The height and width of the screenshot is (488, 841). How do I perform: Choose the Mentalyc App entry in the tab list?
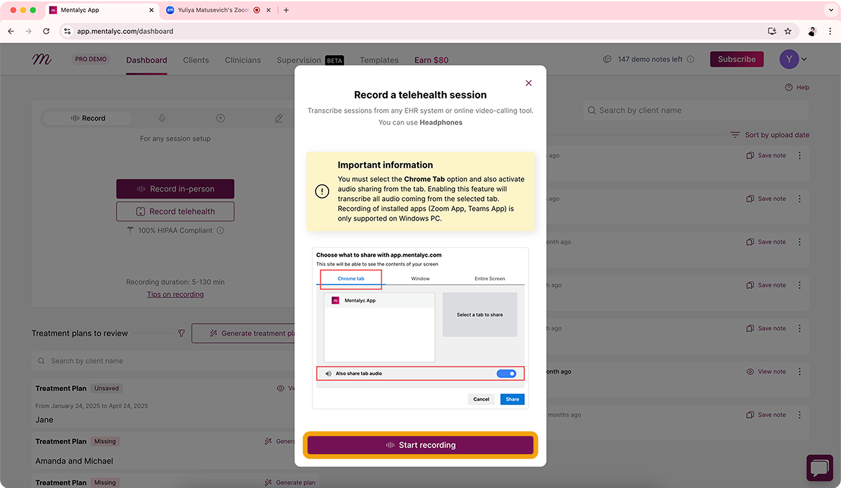pos(379,300)
